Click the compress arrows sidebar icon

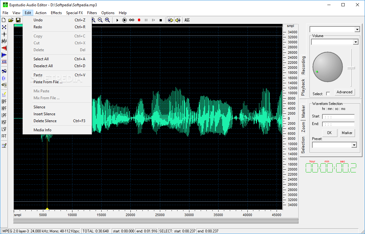4,34
